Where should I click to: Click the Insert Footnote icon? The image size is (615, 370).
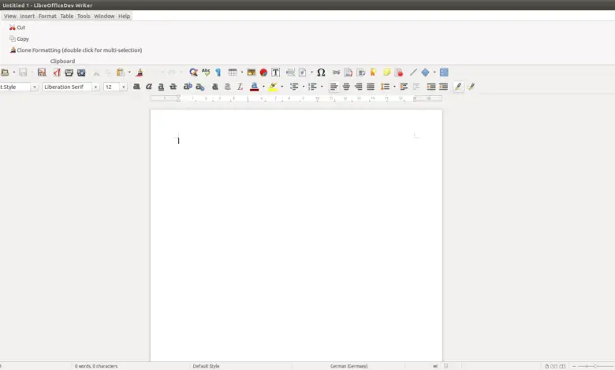point(348,72)
